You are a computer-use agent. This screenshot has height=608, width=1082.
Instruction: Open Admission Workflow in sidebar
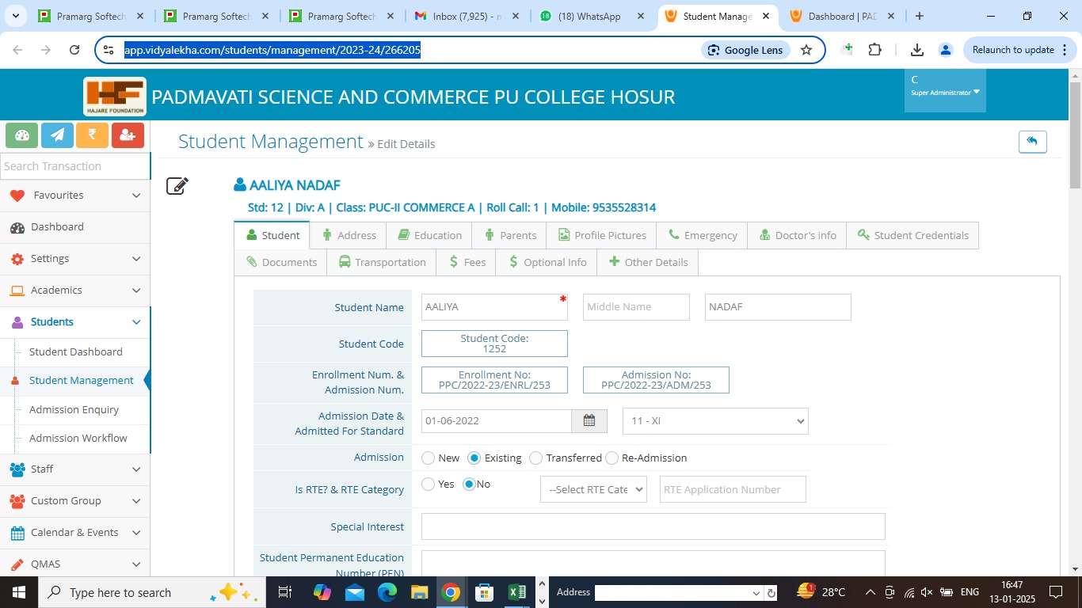78,438
